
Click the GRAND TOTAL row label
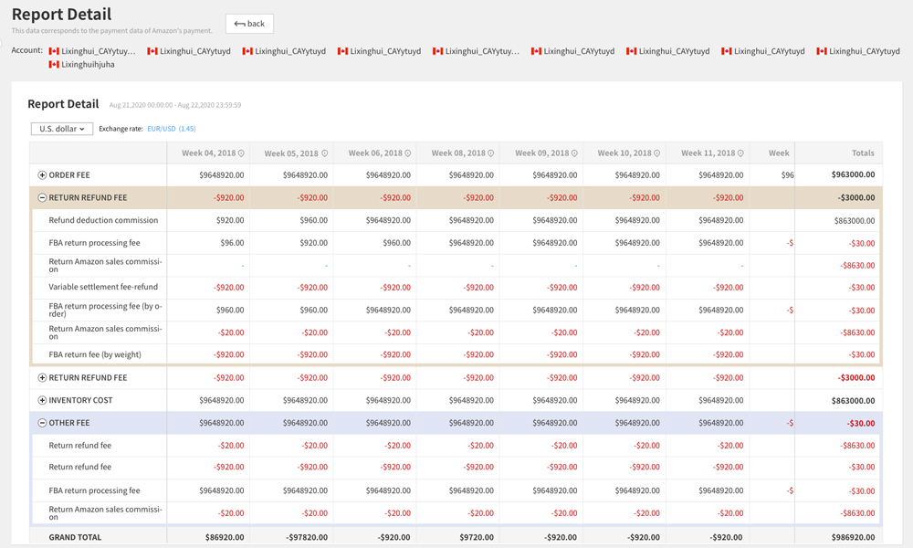point(75,537)
